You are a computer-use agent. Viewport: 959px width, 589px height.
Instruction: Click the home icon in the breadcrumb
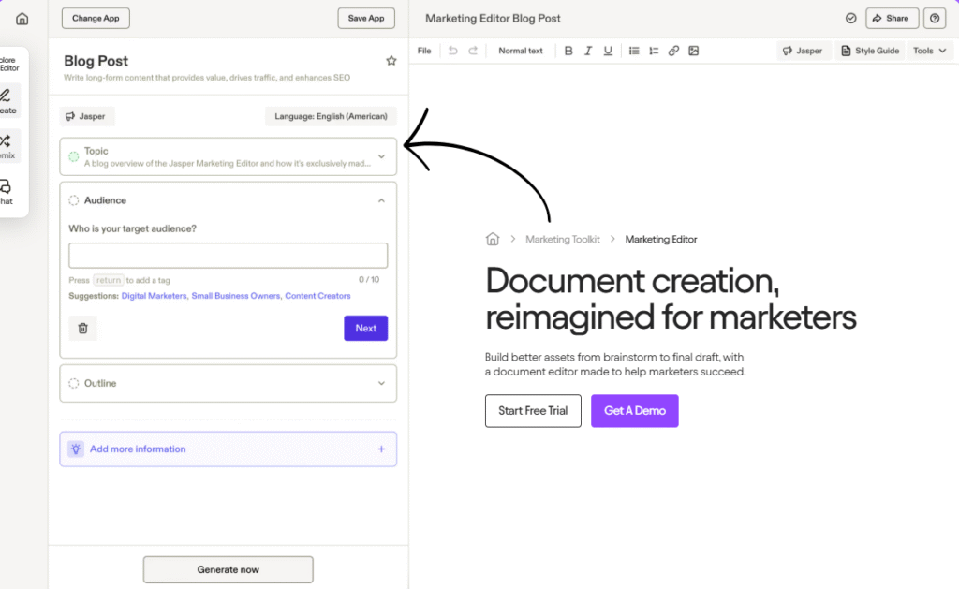tap(493, 239)
